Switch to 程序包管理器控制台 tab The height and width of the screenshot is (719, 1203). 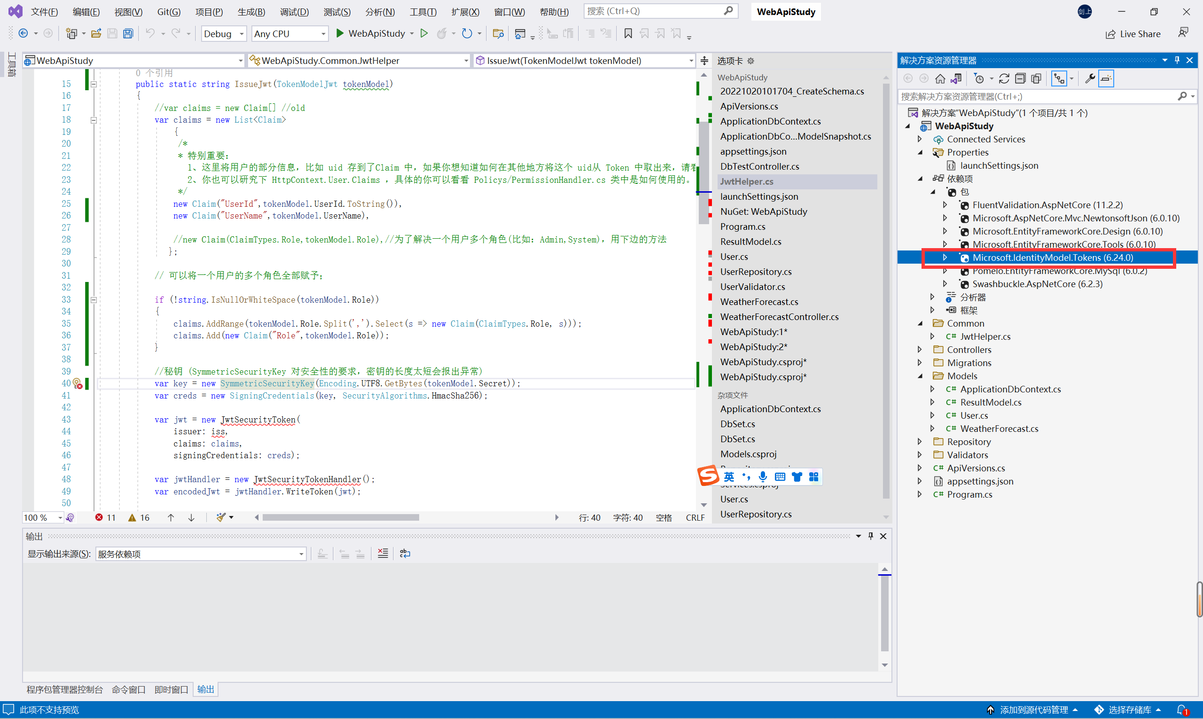[x=64, y=689]
